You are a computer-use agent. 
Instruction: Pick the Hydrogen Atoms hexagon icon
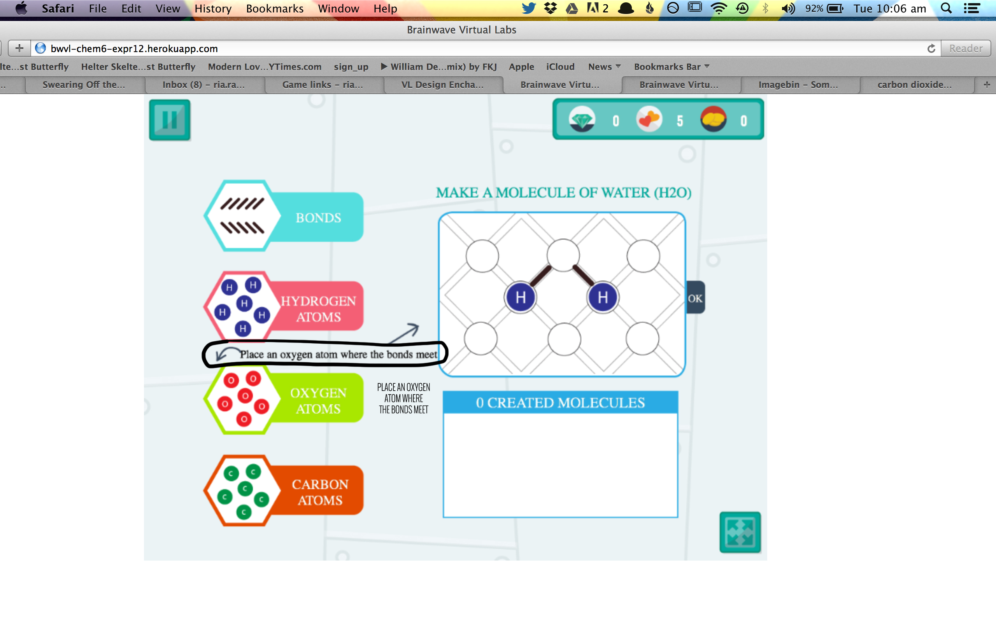coord(242,306)
